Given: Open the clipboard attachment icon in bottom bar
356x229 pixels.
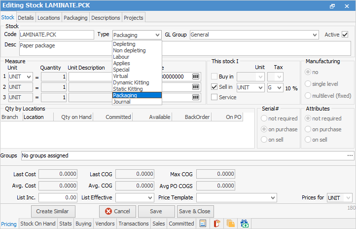Looking at the screenshot, I should click(217, 223).
